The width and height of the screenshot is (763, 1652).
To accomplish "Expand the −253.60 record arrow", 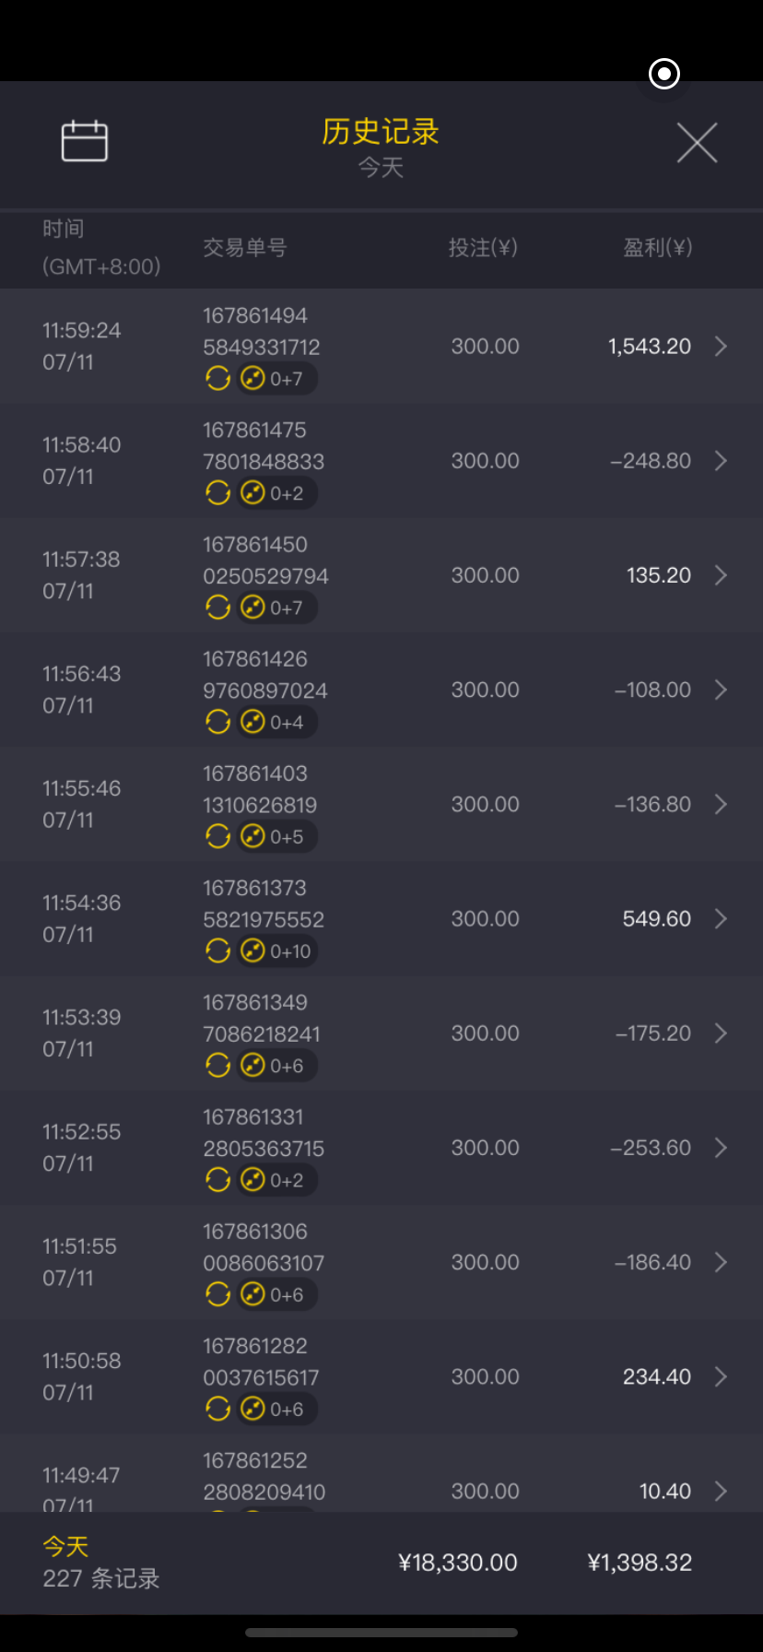I will click(x=721, y=1148).
